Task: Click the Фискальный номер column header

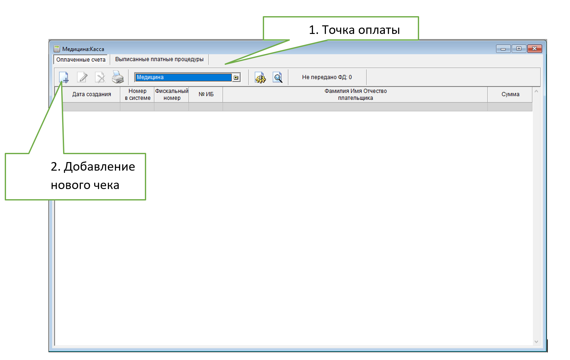Action: click(x=172, y=95)
